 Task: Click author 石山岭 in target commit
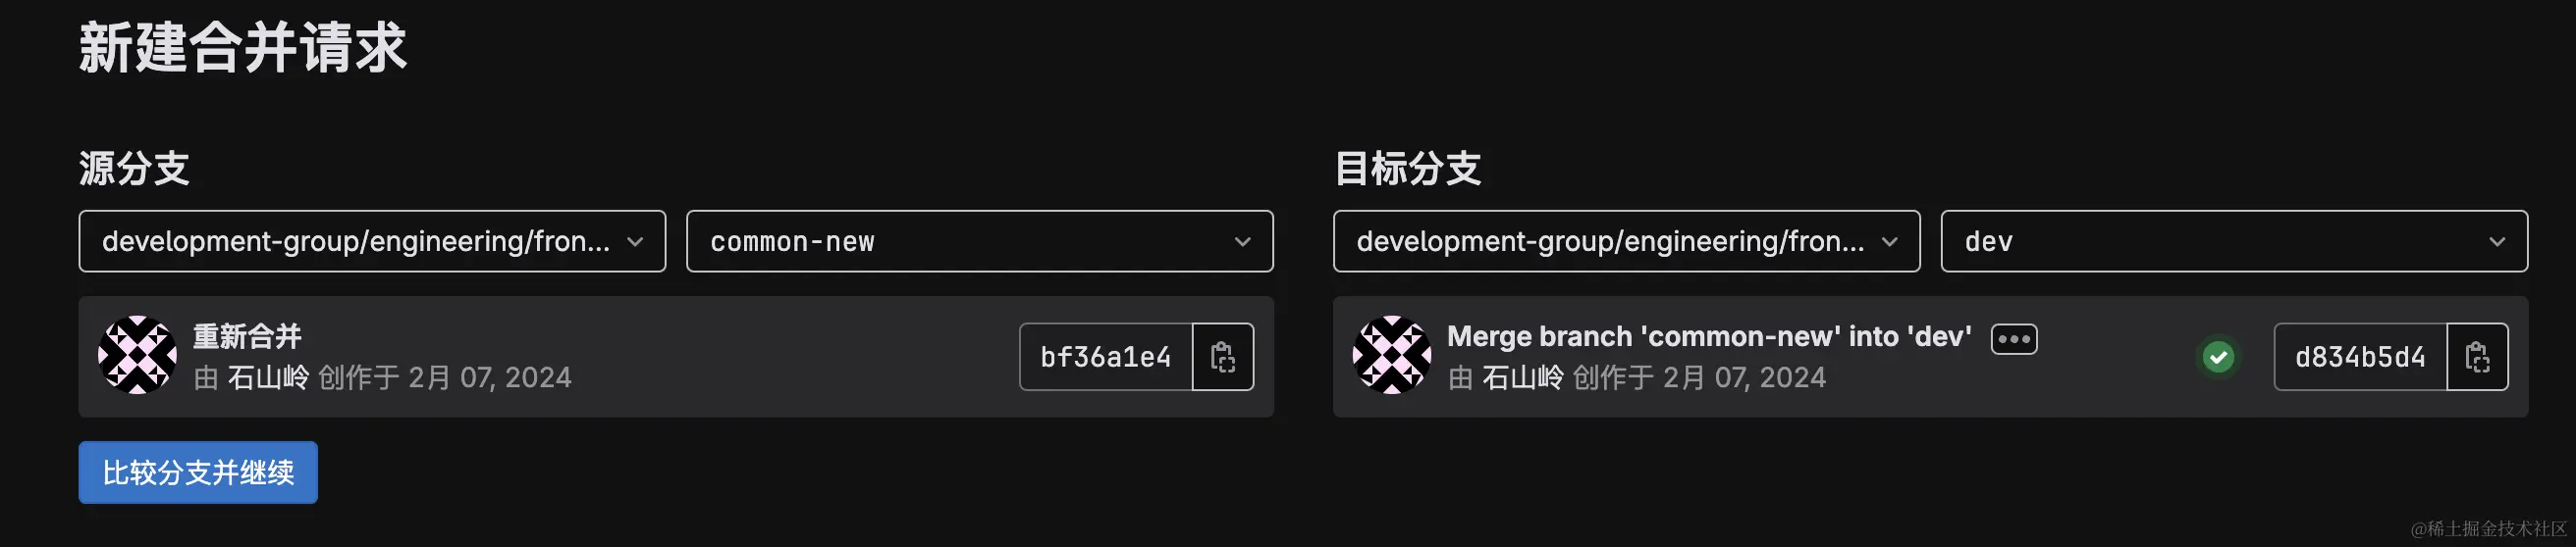[1522, 377]
